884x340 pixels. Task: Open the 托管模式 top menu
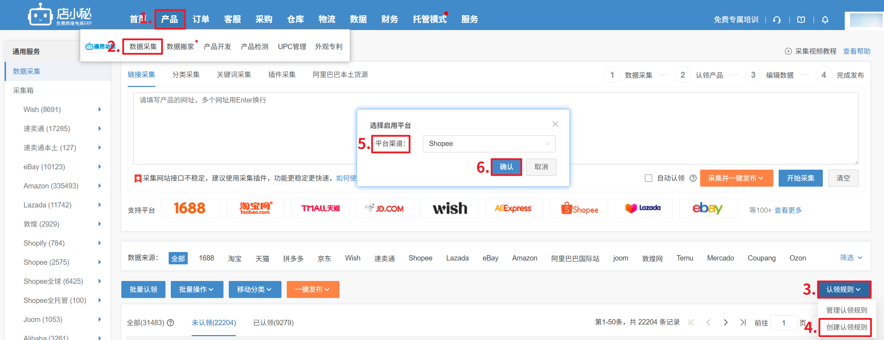430,19
